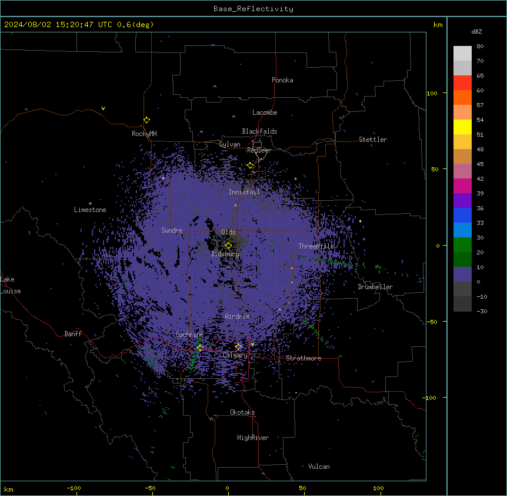Click the legend value 45
The image size is (507, 496).
pyautogui.click(x=480, y=164)
